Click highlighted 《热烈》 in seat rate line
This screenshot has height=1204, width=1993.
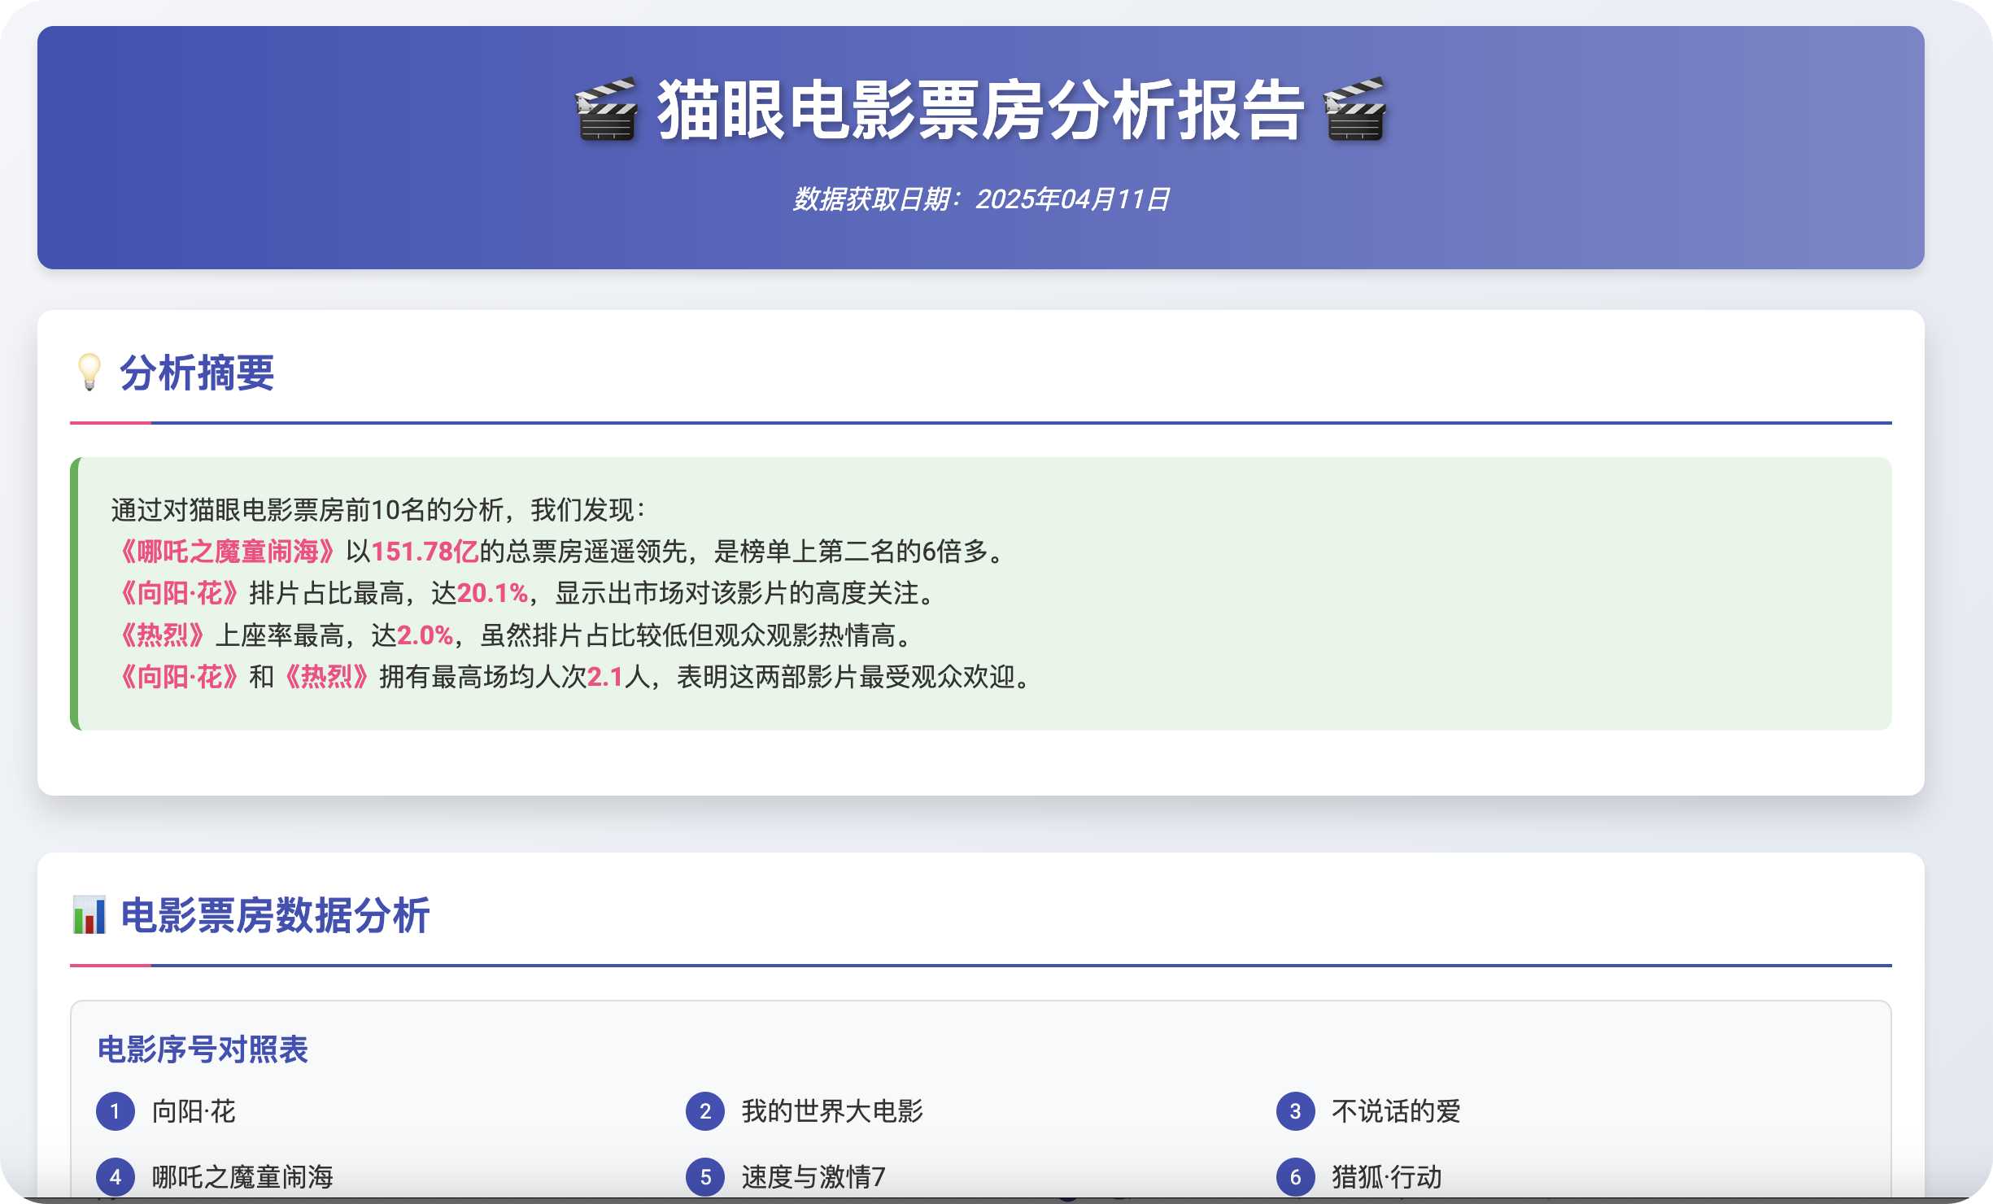pos(162,635)
